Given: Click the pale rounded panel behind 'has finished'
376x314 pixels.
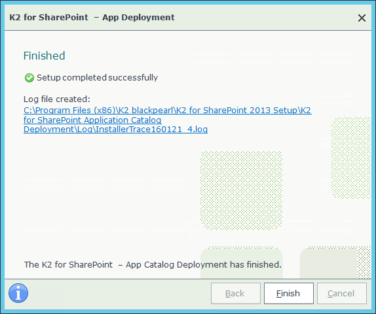Looking at the screenshot, I should pyautogui.click(x=242, y=263).
